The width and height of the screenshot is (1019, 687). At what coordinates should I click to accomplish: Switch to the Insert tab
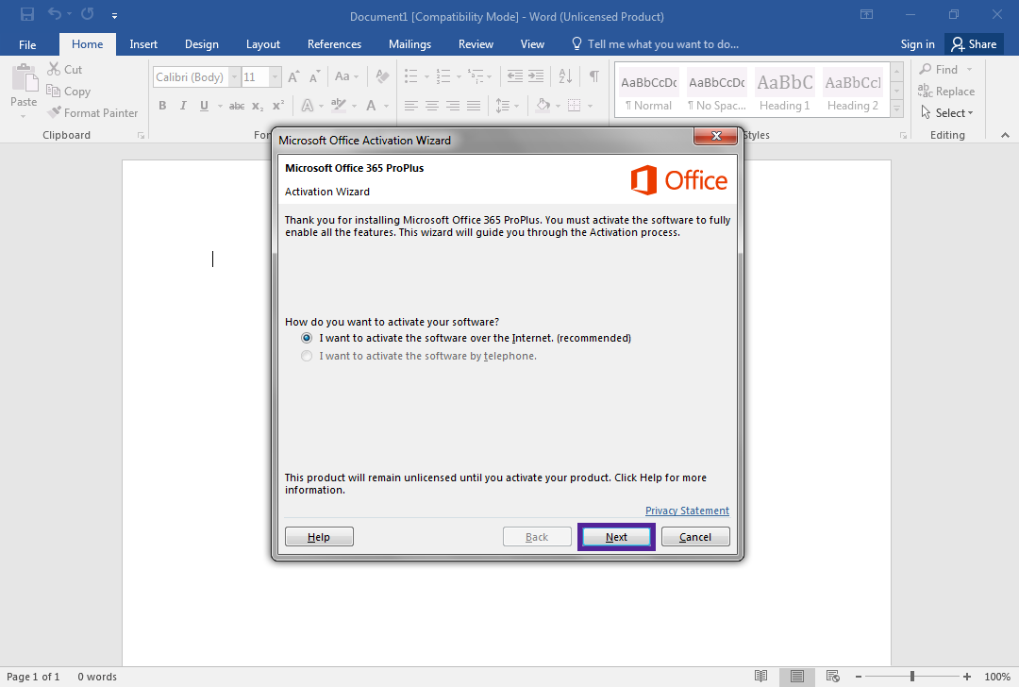[x=143, y=44]
